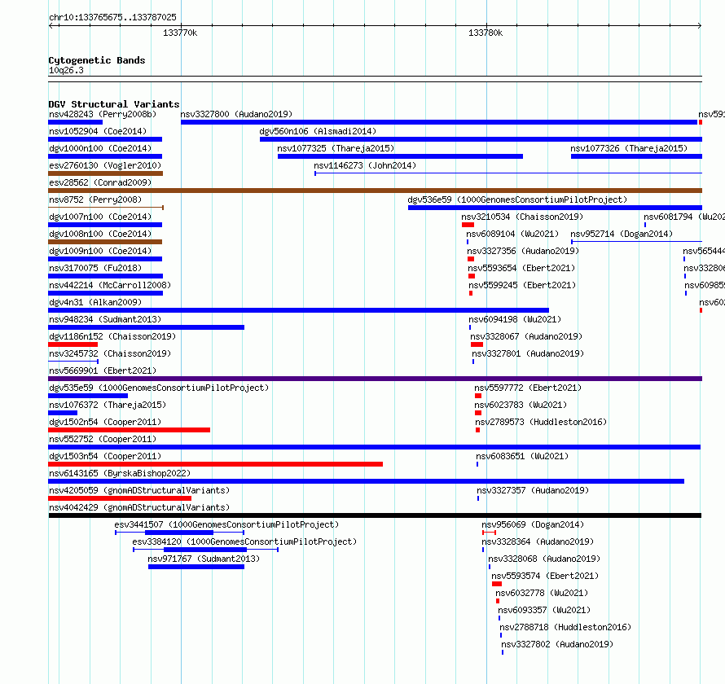Click the nsv5593574 (Ebert2021) label
Viewport: 725px width, 684px height.
pyautogui.click(x=545, y=576)
